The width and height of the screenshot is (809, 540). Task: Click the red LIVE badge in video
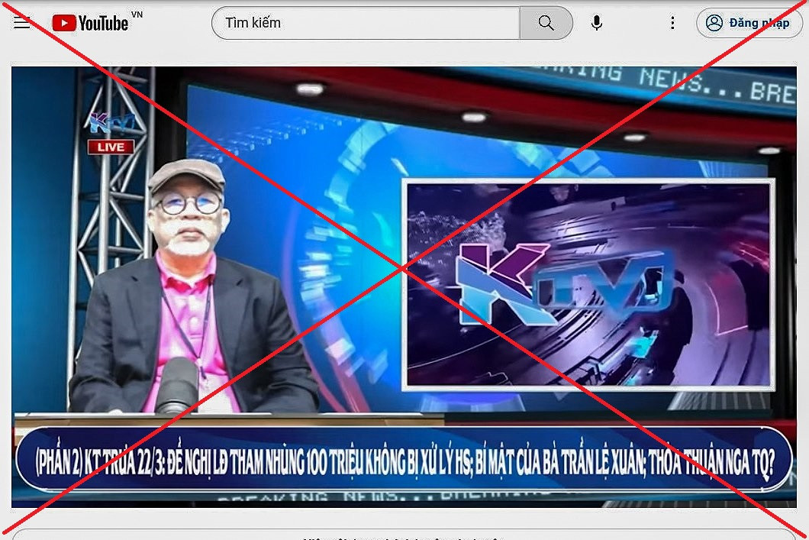(111, 147)
